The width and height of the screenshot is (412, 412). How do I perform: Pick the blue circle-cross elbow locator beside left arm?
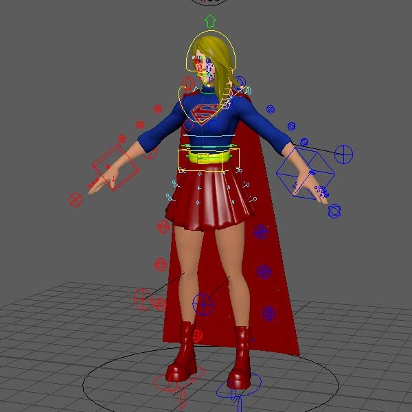tap(344, 154)
